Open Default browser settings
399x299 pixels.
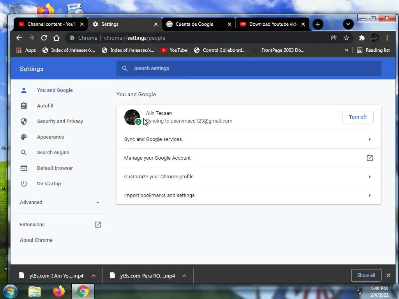(55, 168)
